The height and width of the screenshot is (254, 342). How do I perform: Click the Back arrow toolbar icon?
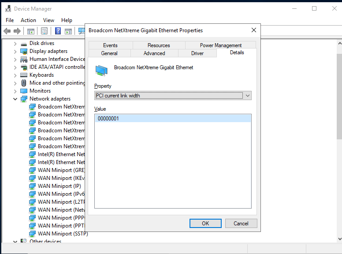pos(7,31)
